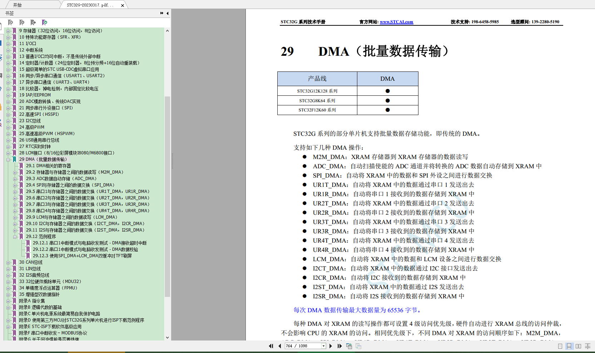Click the greyed go to next view icon
The image size is (595, 353).
pyautogui.click(x=358, y=346)
